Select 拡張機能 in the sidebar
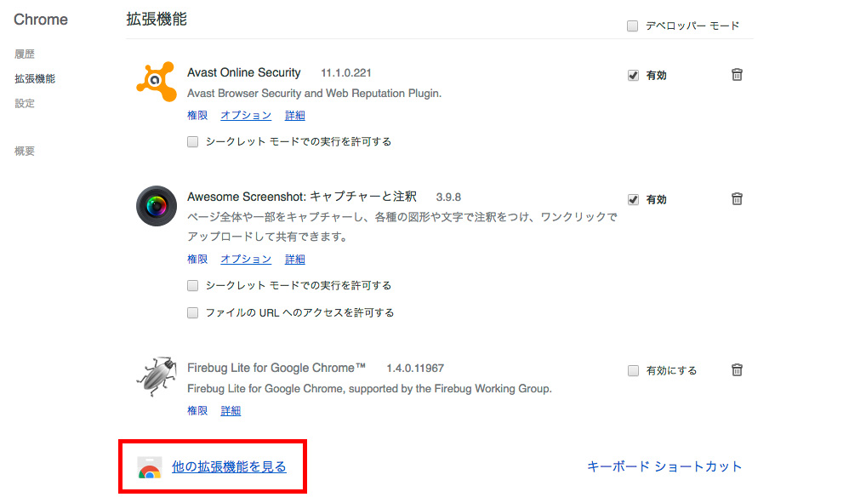Image resolution: width=849 pixels, height=503 pixels. 35,78
